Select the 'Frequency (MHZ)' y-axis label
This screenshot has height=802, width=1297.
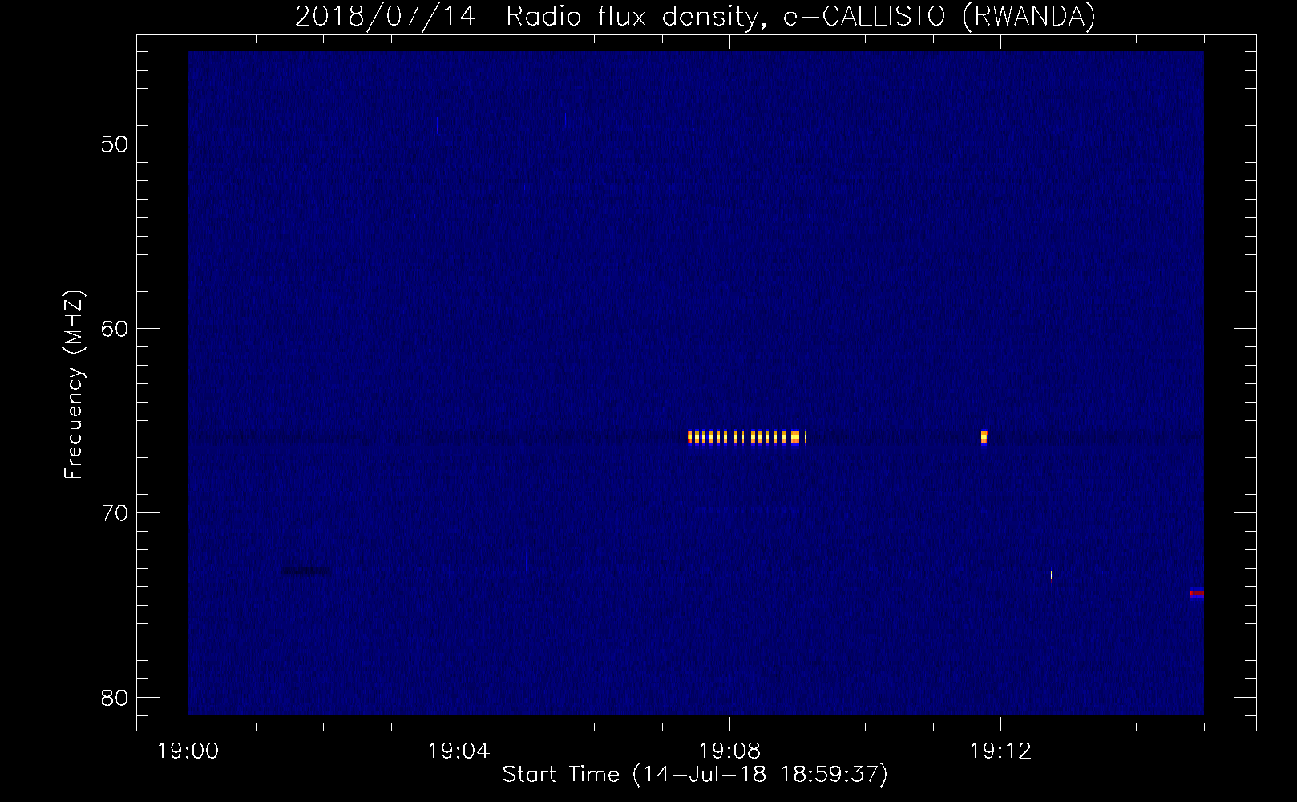coord(73,385)
